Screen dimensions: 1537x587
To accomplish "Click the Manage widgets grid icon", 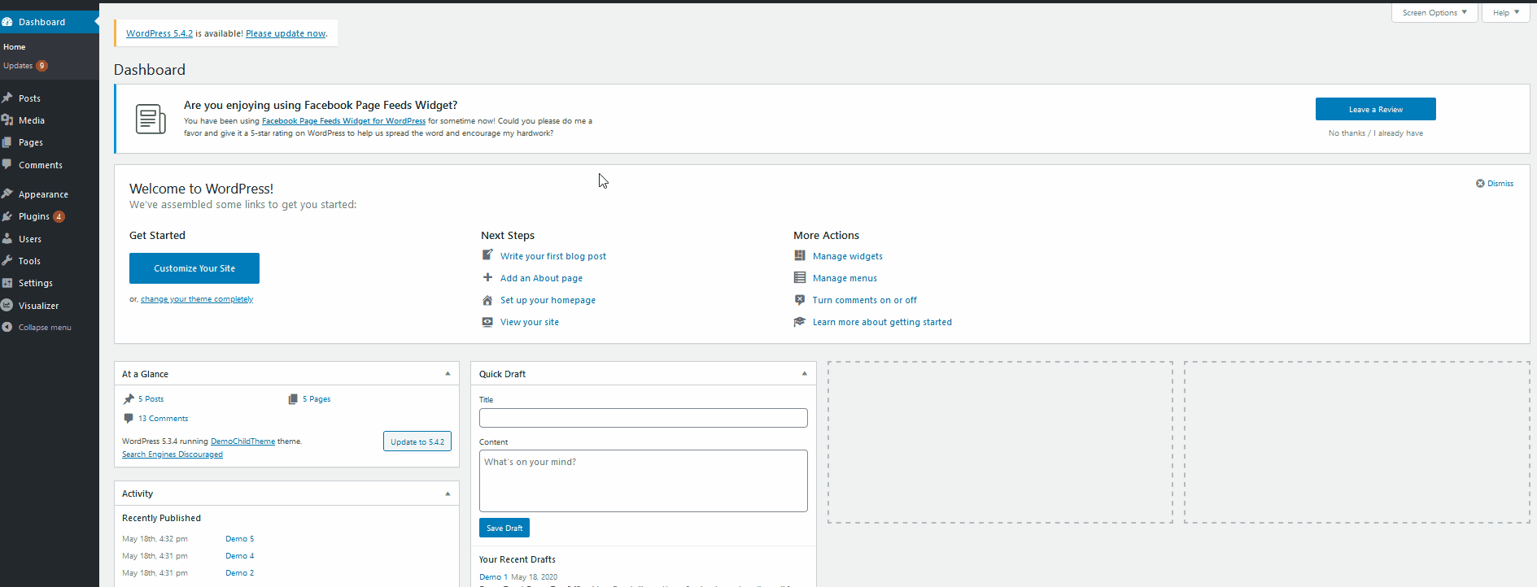I will pyautogui.click(x=800, y=255).
